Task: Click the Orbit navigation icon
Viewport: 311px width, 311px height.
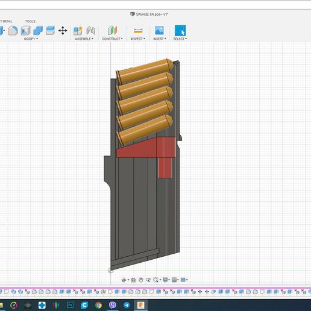Action: point(124,280)
